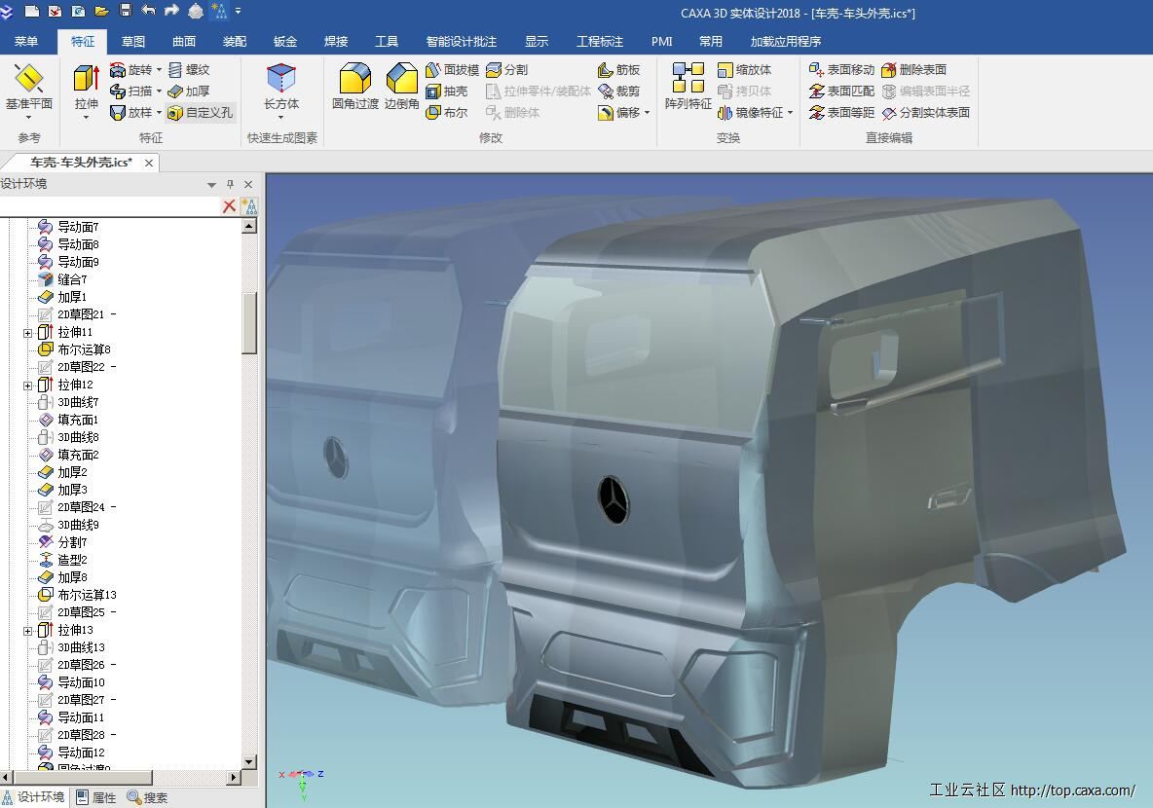The width and height of the screenshot is (1153, 808).
Task: Switch to the 曲面 ribbon tab
Action: pos(184,41)
